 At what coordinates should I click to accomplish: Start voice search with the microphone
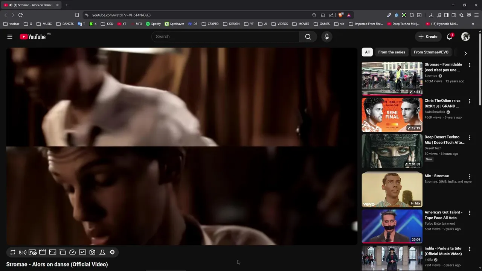327,37
